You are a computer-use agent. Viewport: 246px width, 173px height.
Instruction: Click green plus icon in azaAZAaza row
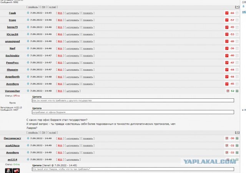pos(237,146)
